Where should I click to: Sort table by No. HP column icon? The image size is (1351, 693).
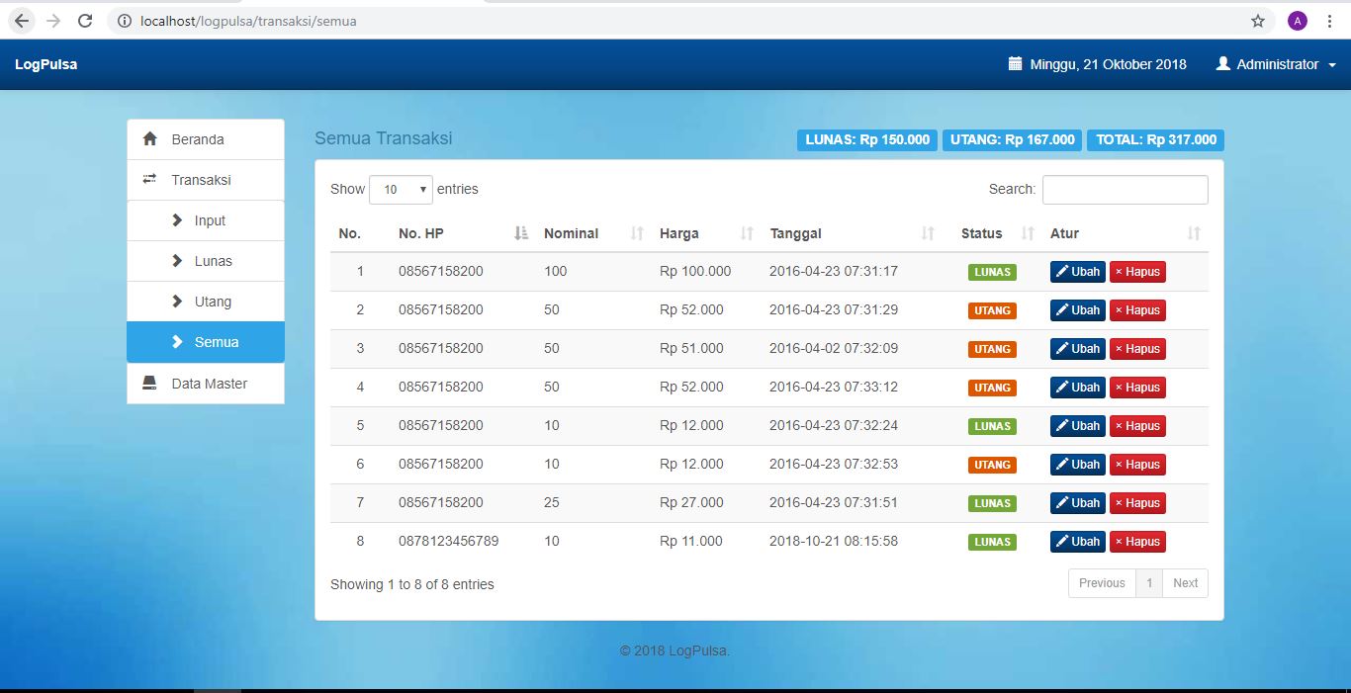pyautogui.click(x=521, y=234)
